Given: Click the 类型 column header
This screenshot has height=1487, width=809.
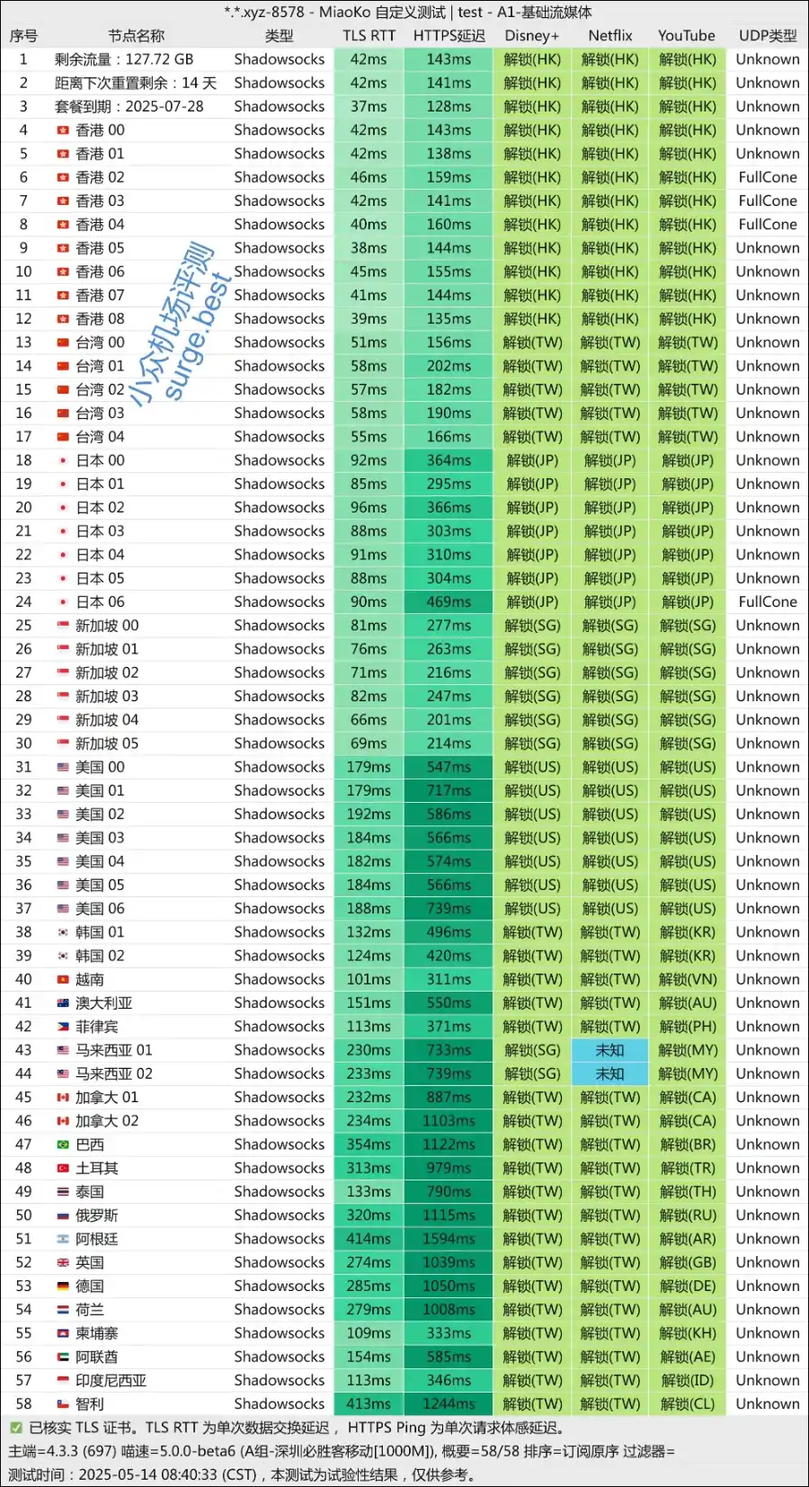Looking at the screenshot, I should coord(280,36).
